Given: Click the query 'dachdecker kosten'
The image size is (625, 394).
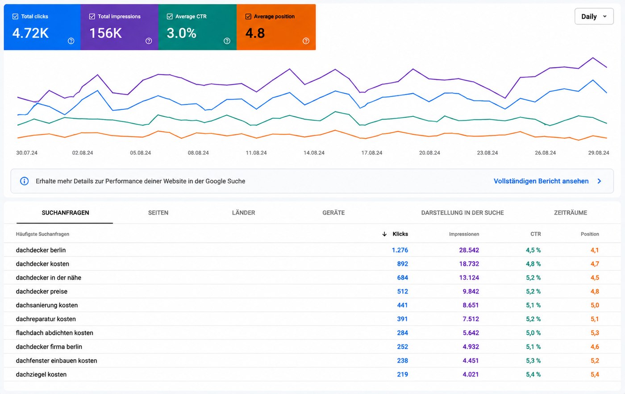Looking at the screenshot, I should (x=42, y=264).
